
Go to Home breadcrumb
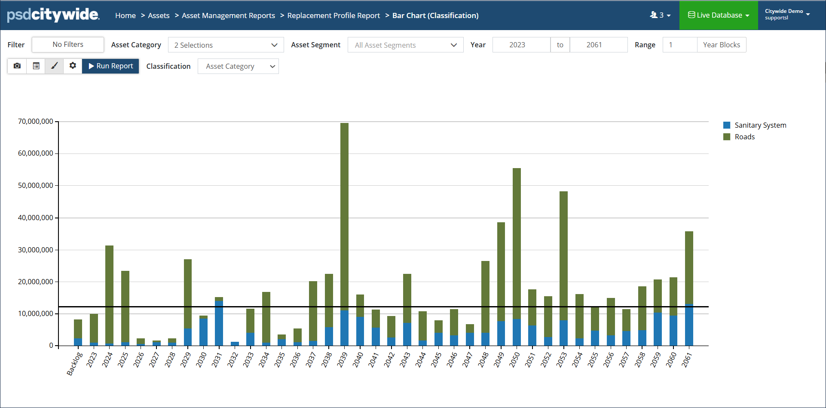[125, 15]
